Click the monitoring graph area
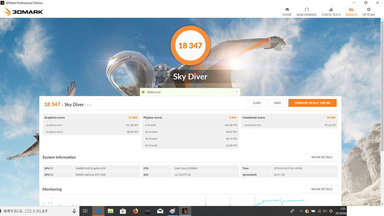This screenshot has width=384, height=216. pyautogui.click(x=190, y=200)
